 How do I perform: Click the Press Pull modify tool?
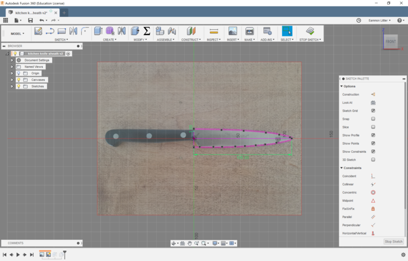click(x=135, y=31)
